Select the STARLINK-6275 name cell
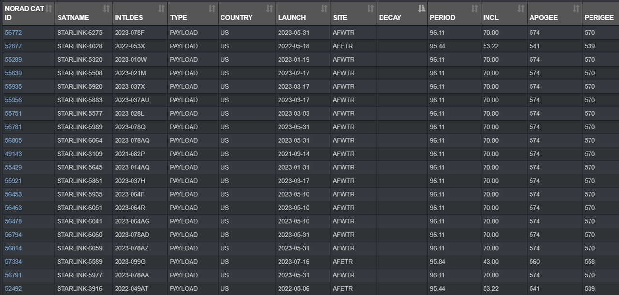 [84, 33]
